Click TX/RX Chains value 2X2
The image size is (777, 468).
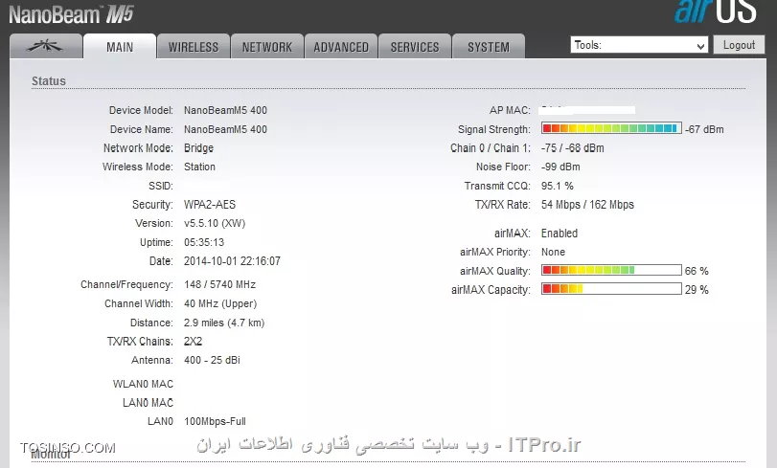point(193,342)
